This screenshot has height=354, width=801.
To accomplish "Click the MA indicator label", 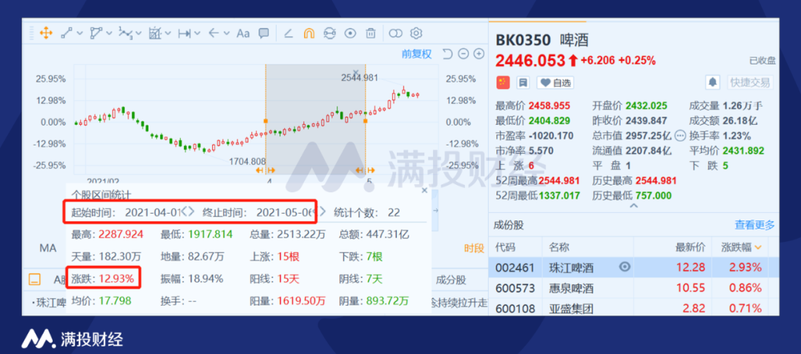I will point(48,249).
